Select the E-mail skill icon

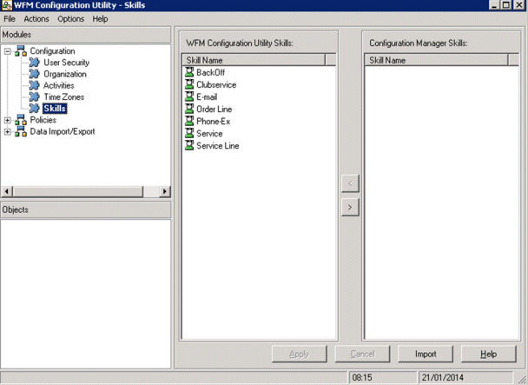(189, 97)
